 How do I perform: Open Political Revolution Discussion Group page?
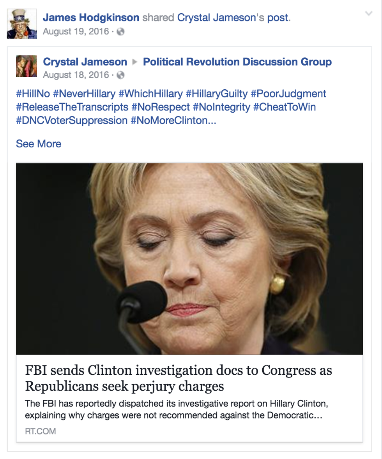[237, 62]
